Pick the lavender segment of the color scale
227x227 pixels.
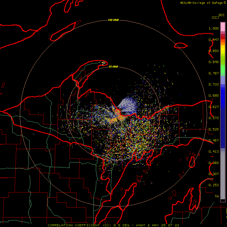click(x=223, y=80)
